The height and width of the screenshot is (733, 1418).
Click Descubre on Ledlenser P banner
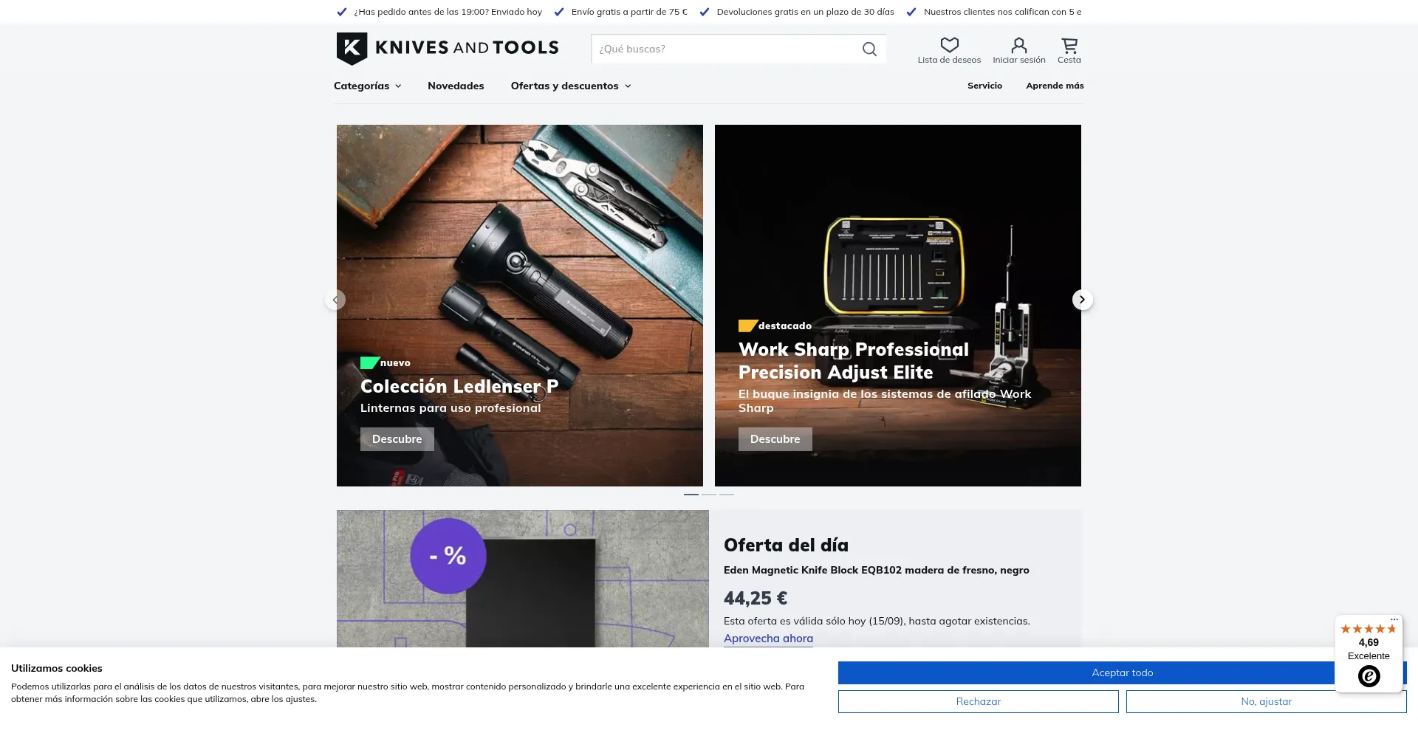point(397,439)
